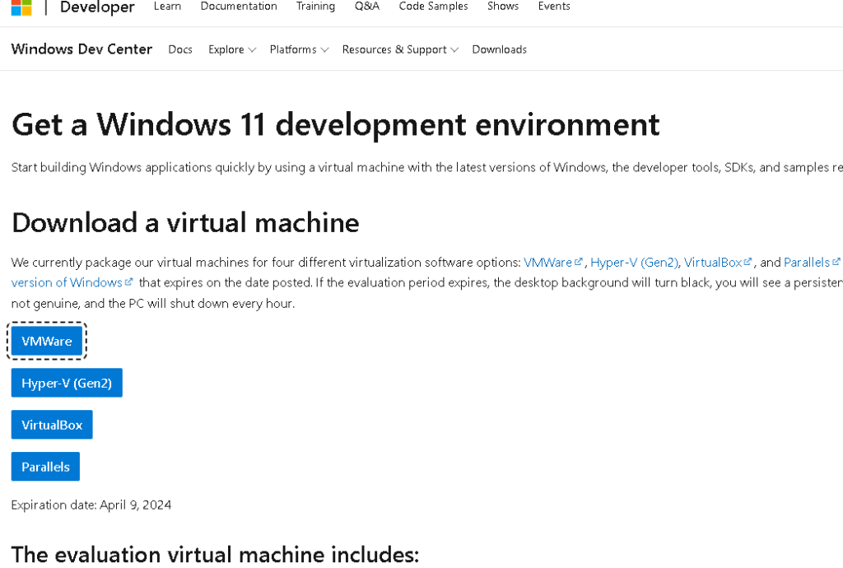Click the Windows Dev Center title

[x=82, y=49]
